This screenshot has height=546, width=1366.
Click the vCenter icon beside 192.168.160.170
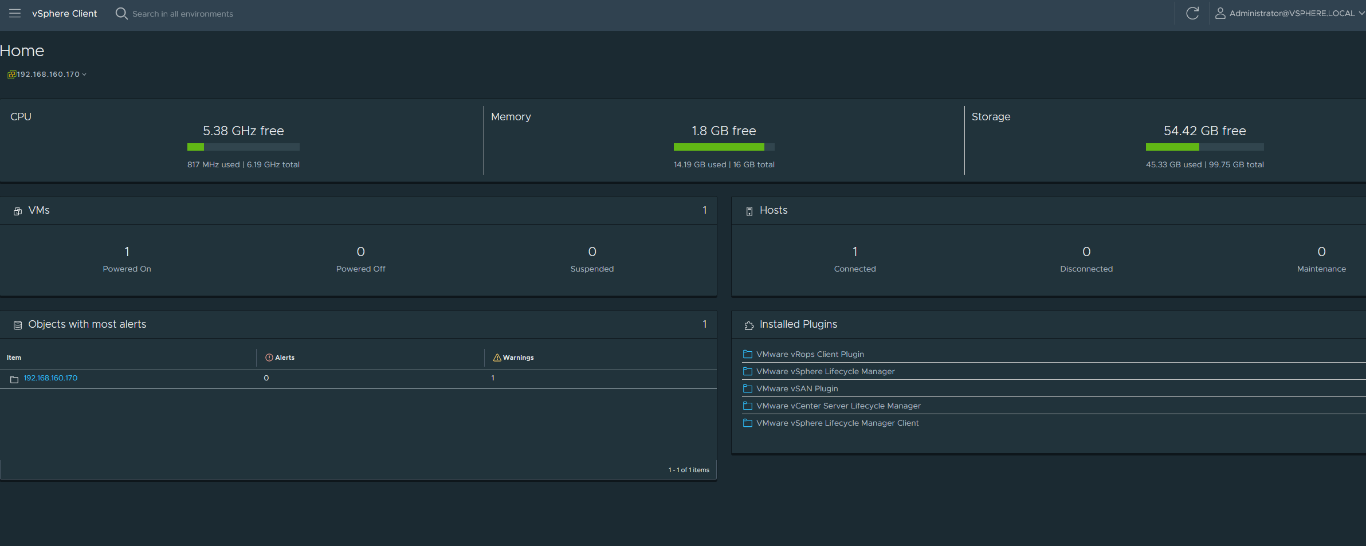click(x=11, y=74)
